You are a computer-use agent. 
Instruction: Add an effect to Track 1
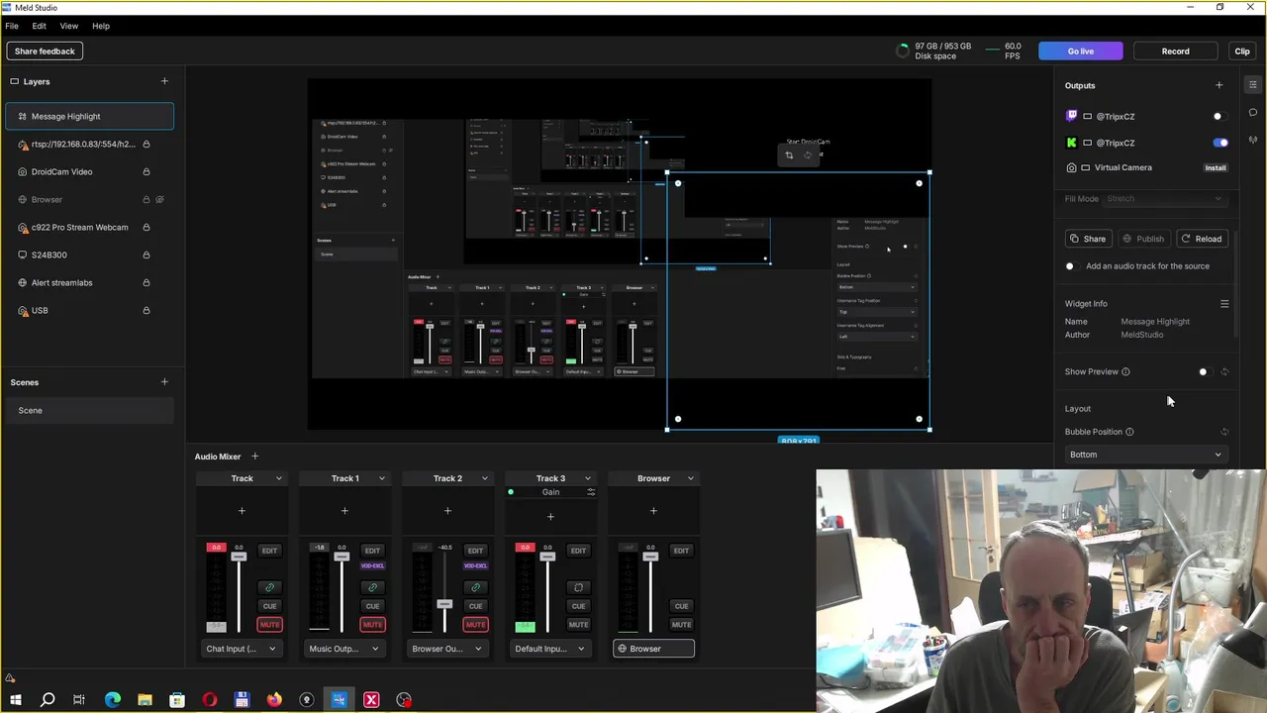[344, 511]
